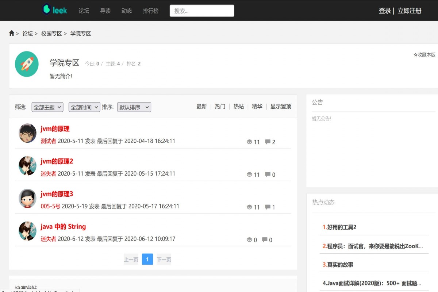Click the comment bubble icon on jvm的原理3

coord(268,207)
